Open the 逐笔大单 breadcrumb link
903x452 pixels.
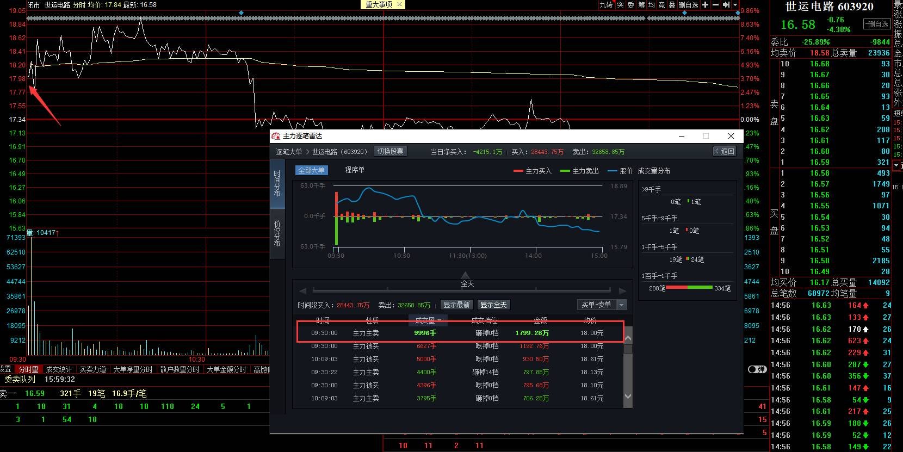(289, 152)
